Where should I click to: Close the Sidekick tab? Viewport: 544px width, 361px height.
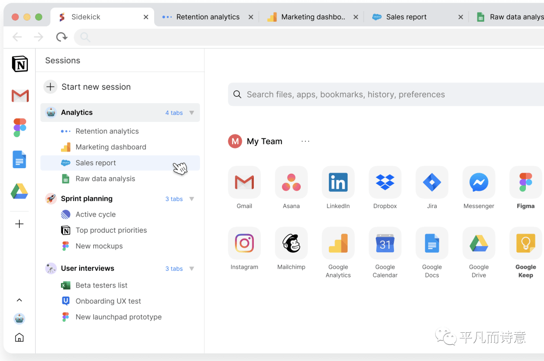(146, 17)
